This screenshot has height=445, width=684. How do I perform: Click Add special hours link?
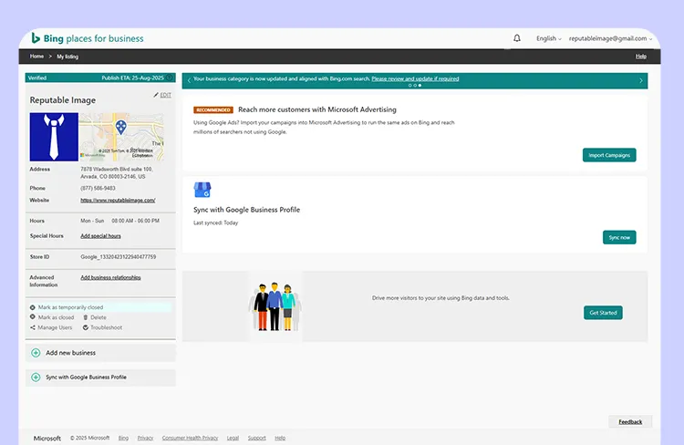tap(100, 235)
